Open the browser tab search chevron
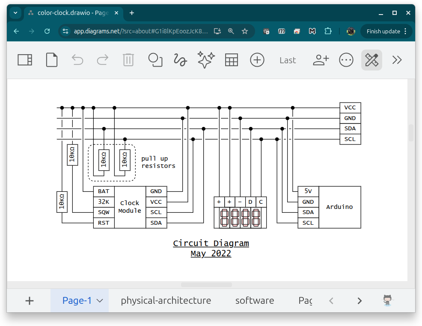 (x=15, y=13)
